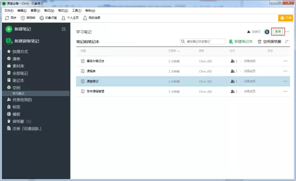Click the green New Note plus icon
This screenshot has height=181, width=296.
pos(9,29)
